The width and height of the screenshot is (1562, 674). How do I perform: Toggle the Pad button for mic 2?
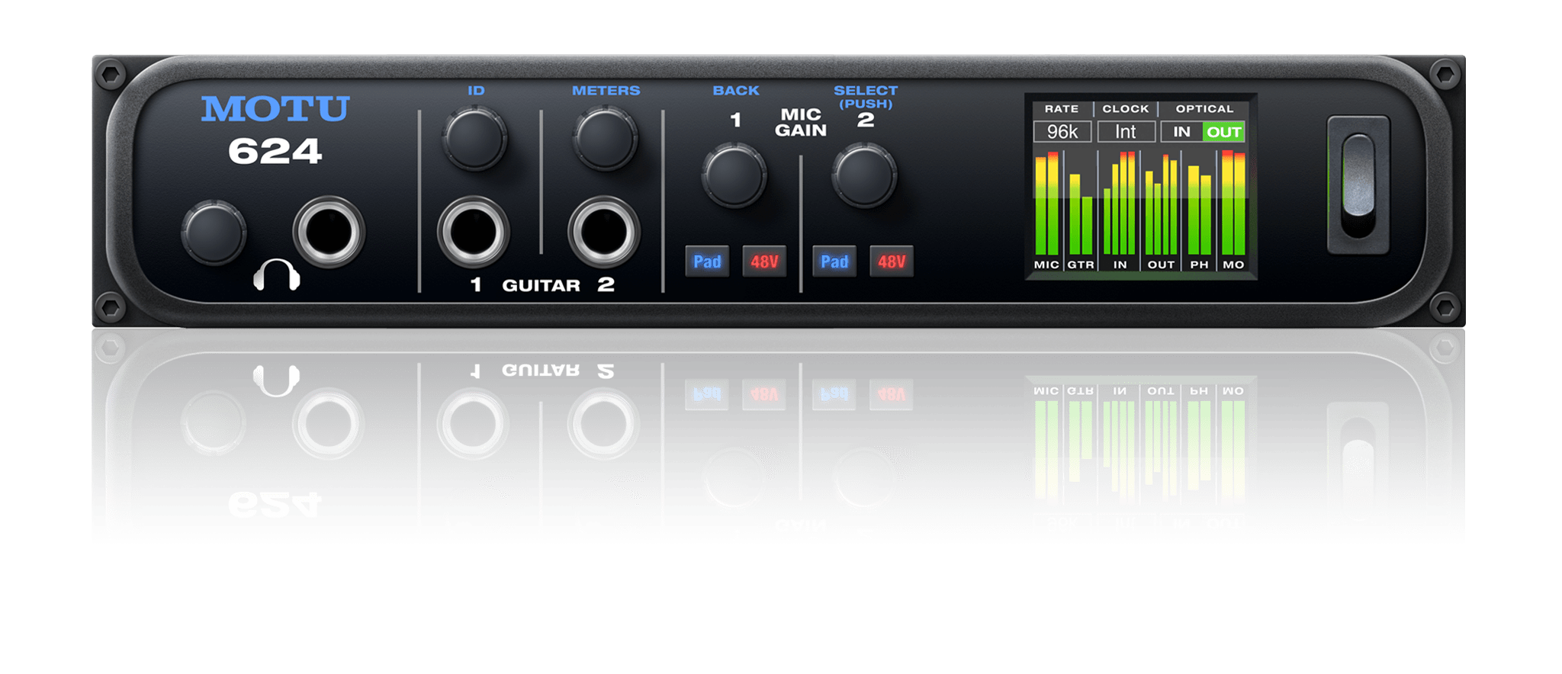pos(834,262)
